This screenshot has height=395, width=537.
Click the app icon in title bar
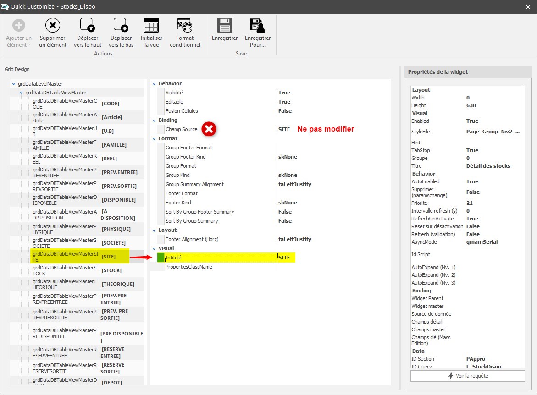tap(5, 6)
